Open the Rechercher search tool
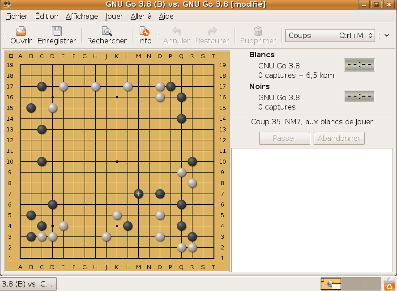 (x=107, y=31)
